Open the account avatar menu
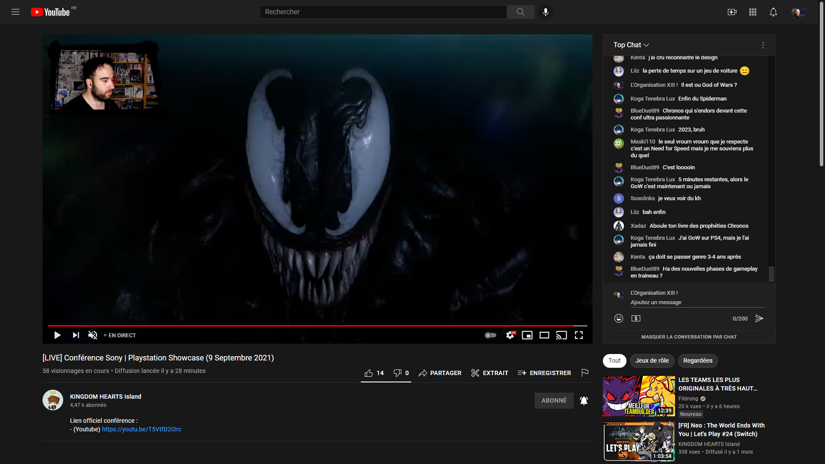825x464 pixels. pos(798,12)
